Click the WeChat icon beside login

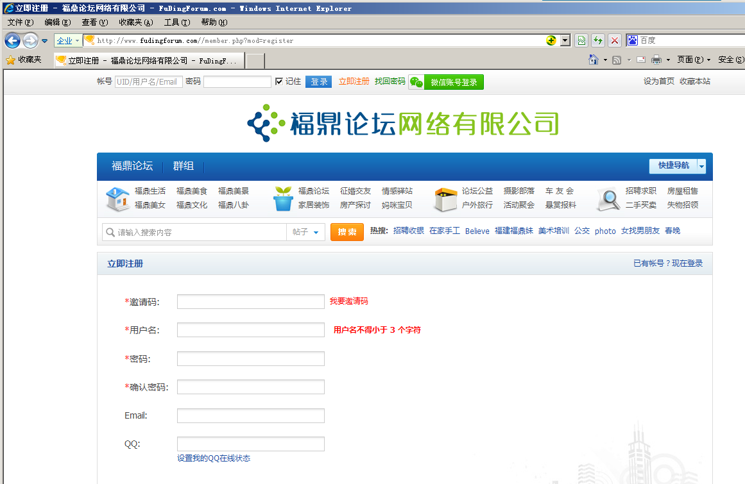point(416,82)
